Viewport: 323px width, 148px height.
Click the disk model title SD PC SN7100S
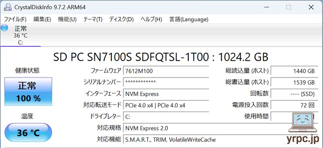click(x=161, y=57)
